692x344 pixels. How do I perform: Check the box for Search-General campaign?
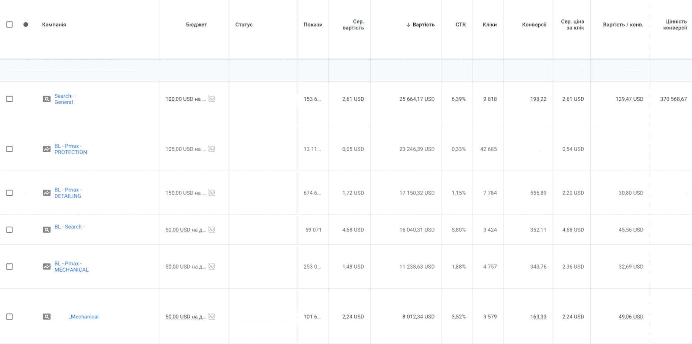point(10,99)
